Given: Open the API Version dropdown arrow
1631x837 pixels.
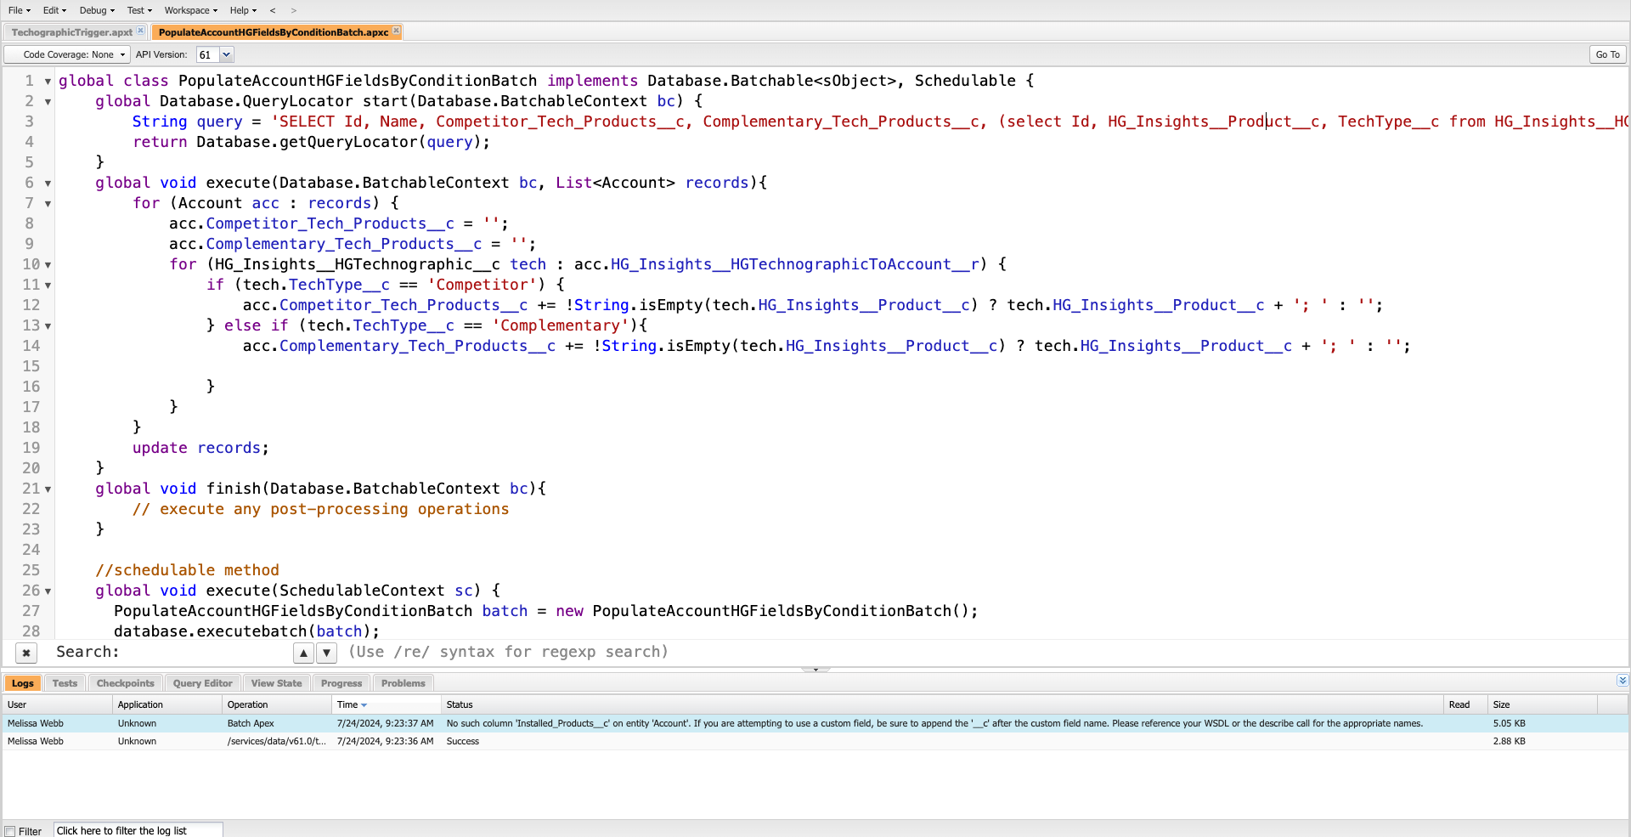Looking at the screenshot, I should 226,54.
